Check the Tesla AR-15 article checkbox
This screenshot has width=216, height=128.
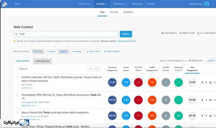[17, 95]
